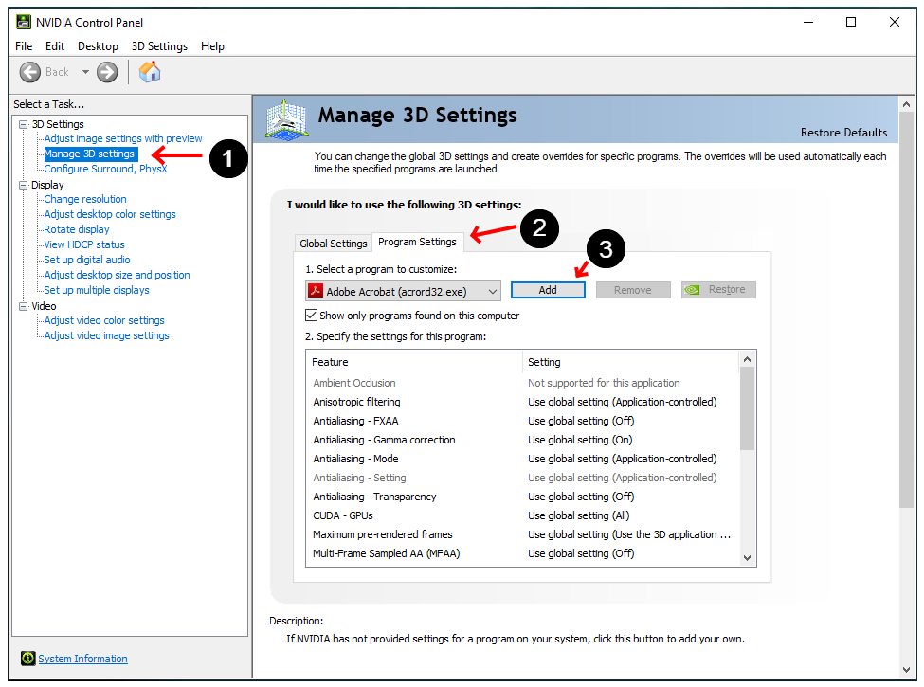Open the program selection dropdown
Image resolution: width=924 pixels, height=687 pixels.
[x=493, y=291]
